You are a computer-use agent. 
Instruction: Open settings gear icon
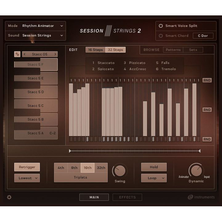(9, 197)
